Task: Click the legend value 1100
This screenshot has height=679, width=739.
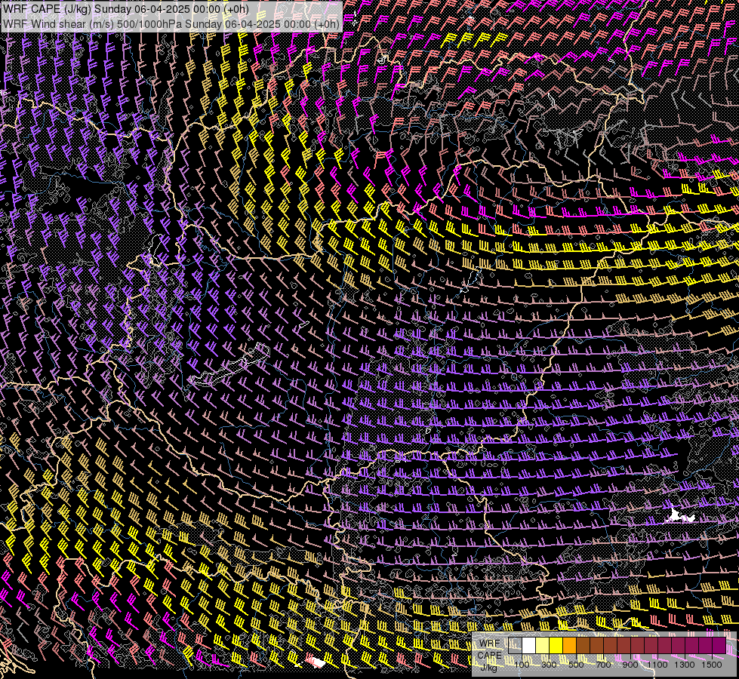Action: click(x=657, y=665)
